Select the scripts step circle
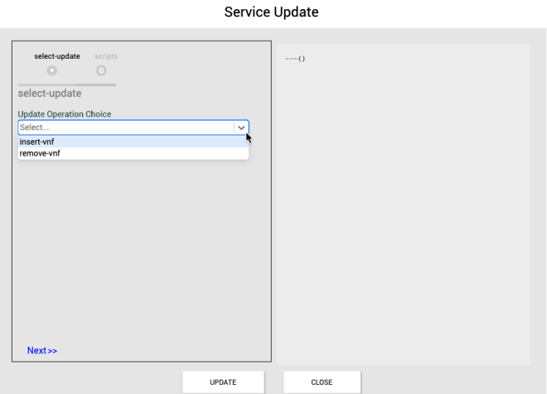Screen dimensions: 547x394 click(x=101, y=70)
